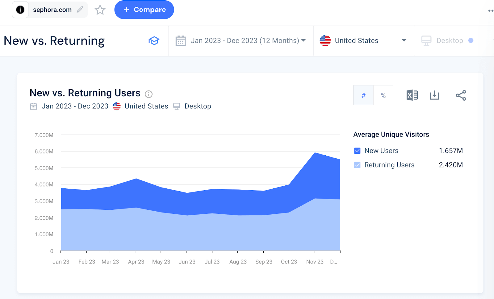Click the Compare button
Viewport: 494px width, 299px height.
tap(144, 10)
